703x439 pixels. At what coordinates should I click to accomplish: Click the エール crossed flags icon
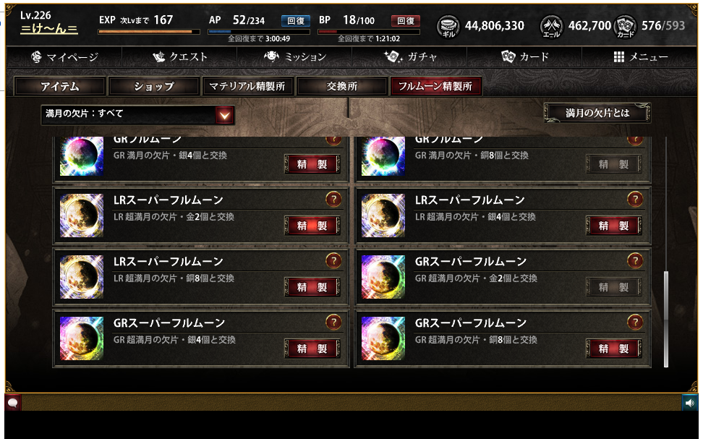coord(551,27)
